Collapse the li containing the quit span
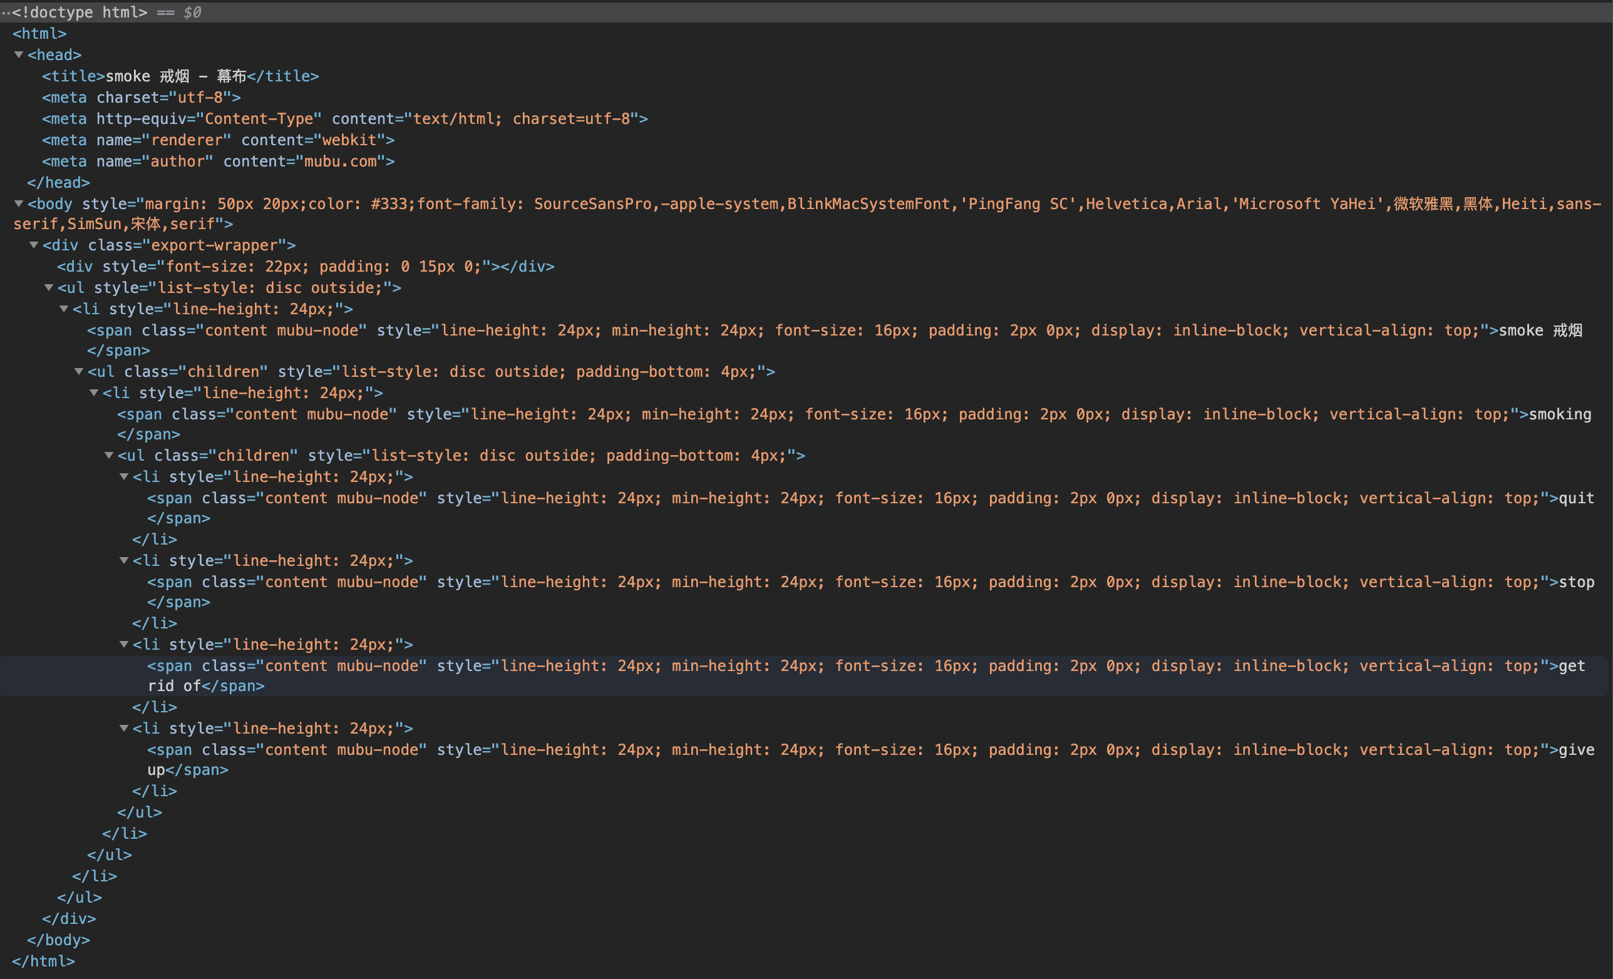The height and width of the screenshot is (979, 1613). (x=125, y=477)
